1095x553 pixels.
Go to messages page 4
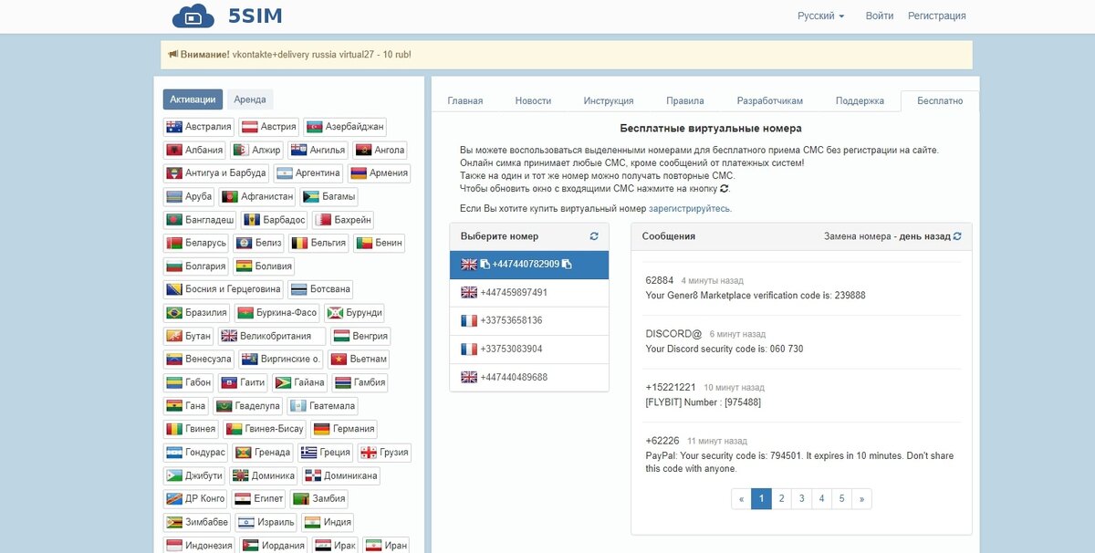pos(821,499)
